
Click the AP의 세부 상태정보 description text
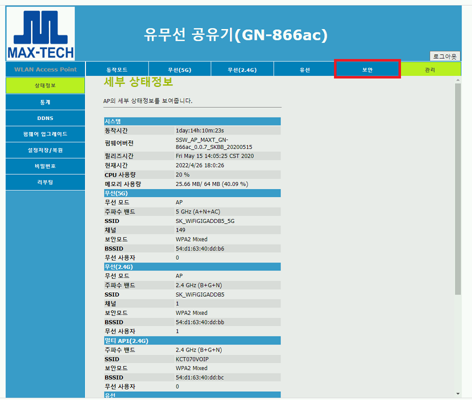(x=148, y=101)
